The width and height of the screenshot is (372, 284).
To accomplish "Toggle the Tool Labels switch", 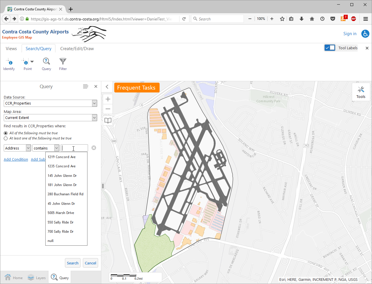I will click(330, 48).
